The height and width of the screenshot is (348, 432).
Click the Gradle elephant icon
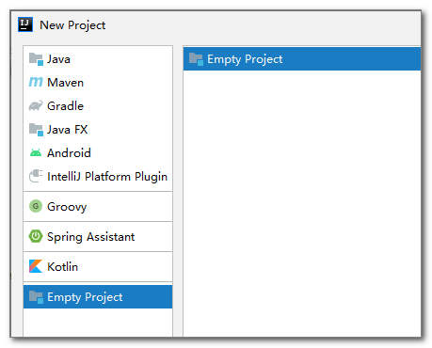[x=36, y=105]
